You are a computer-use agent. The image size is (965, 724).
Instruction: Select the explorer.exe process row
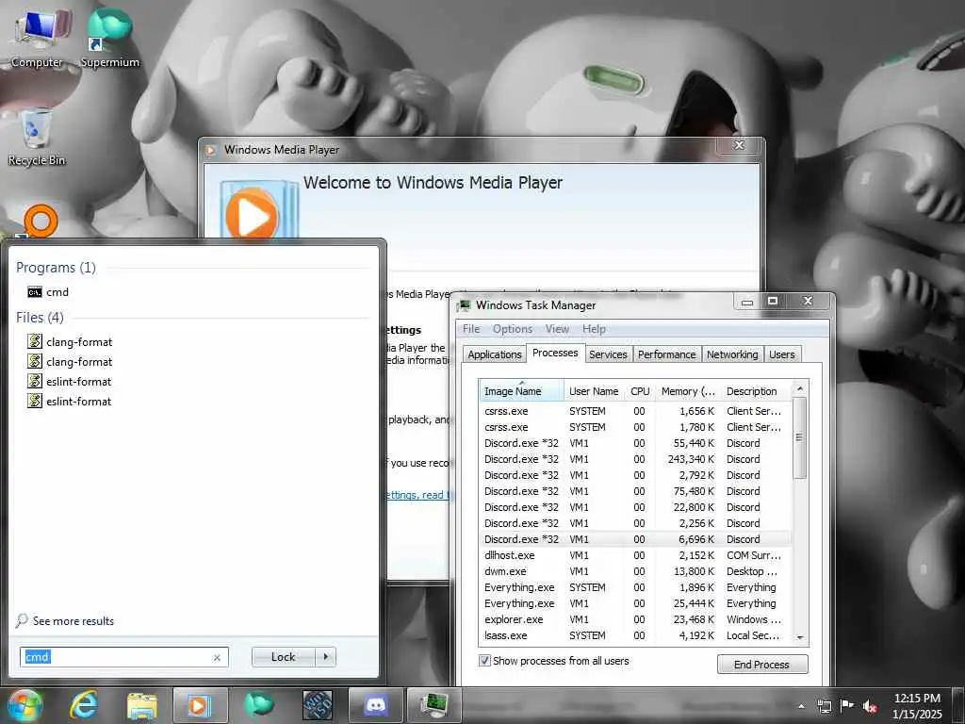click(636, 619)
